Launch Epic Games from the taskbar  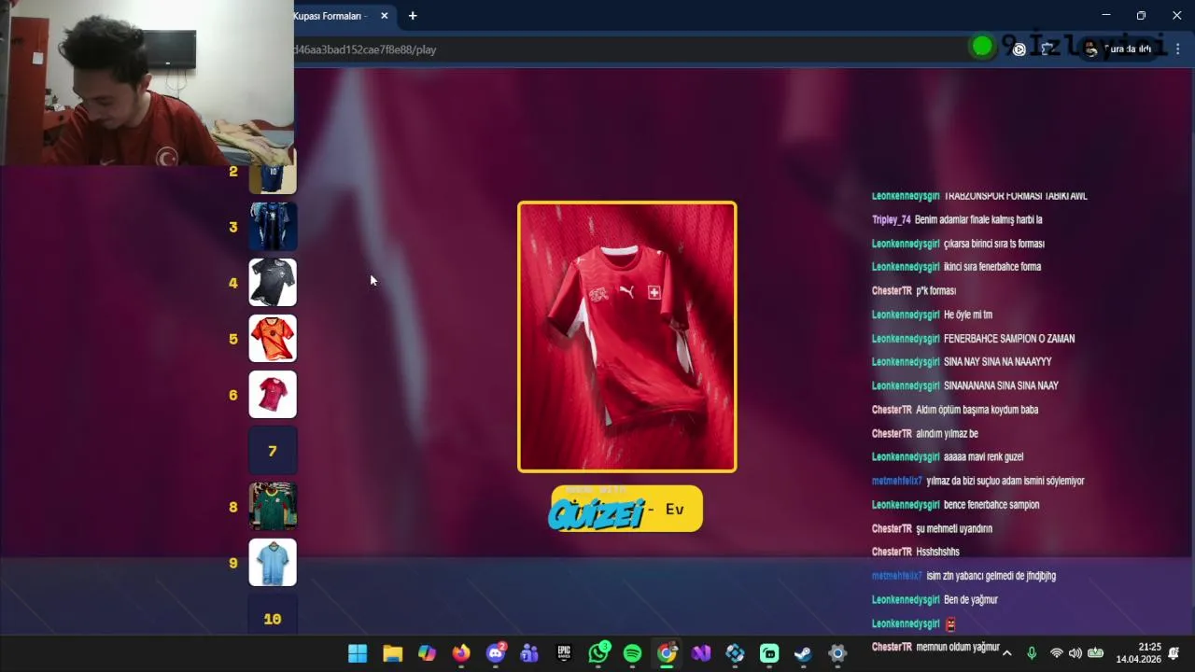(564, 653)
